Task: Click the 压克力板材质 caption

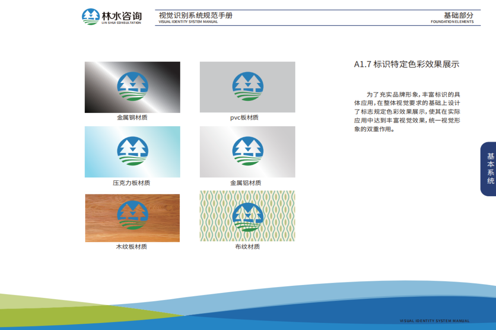Action: point(131,183)
